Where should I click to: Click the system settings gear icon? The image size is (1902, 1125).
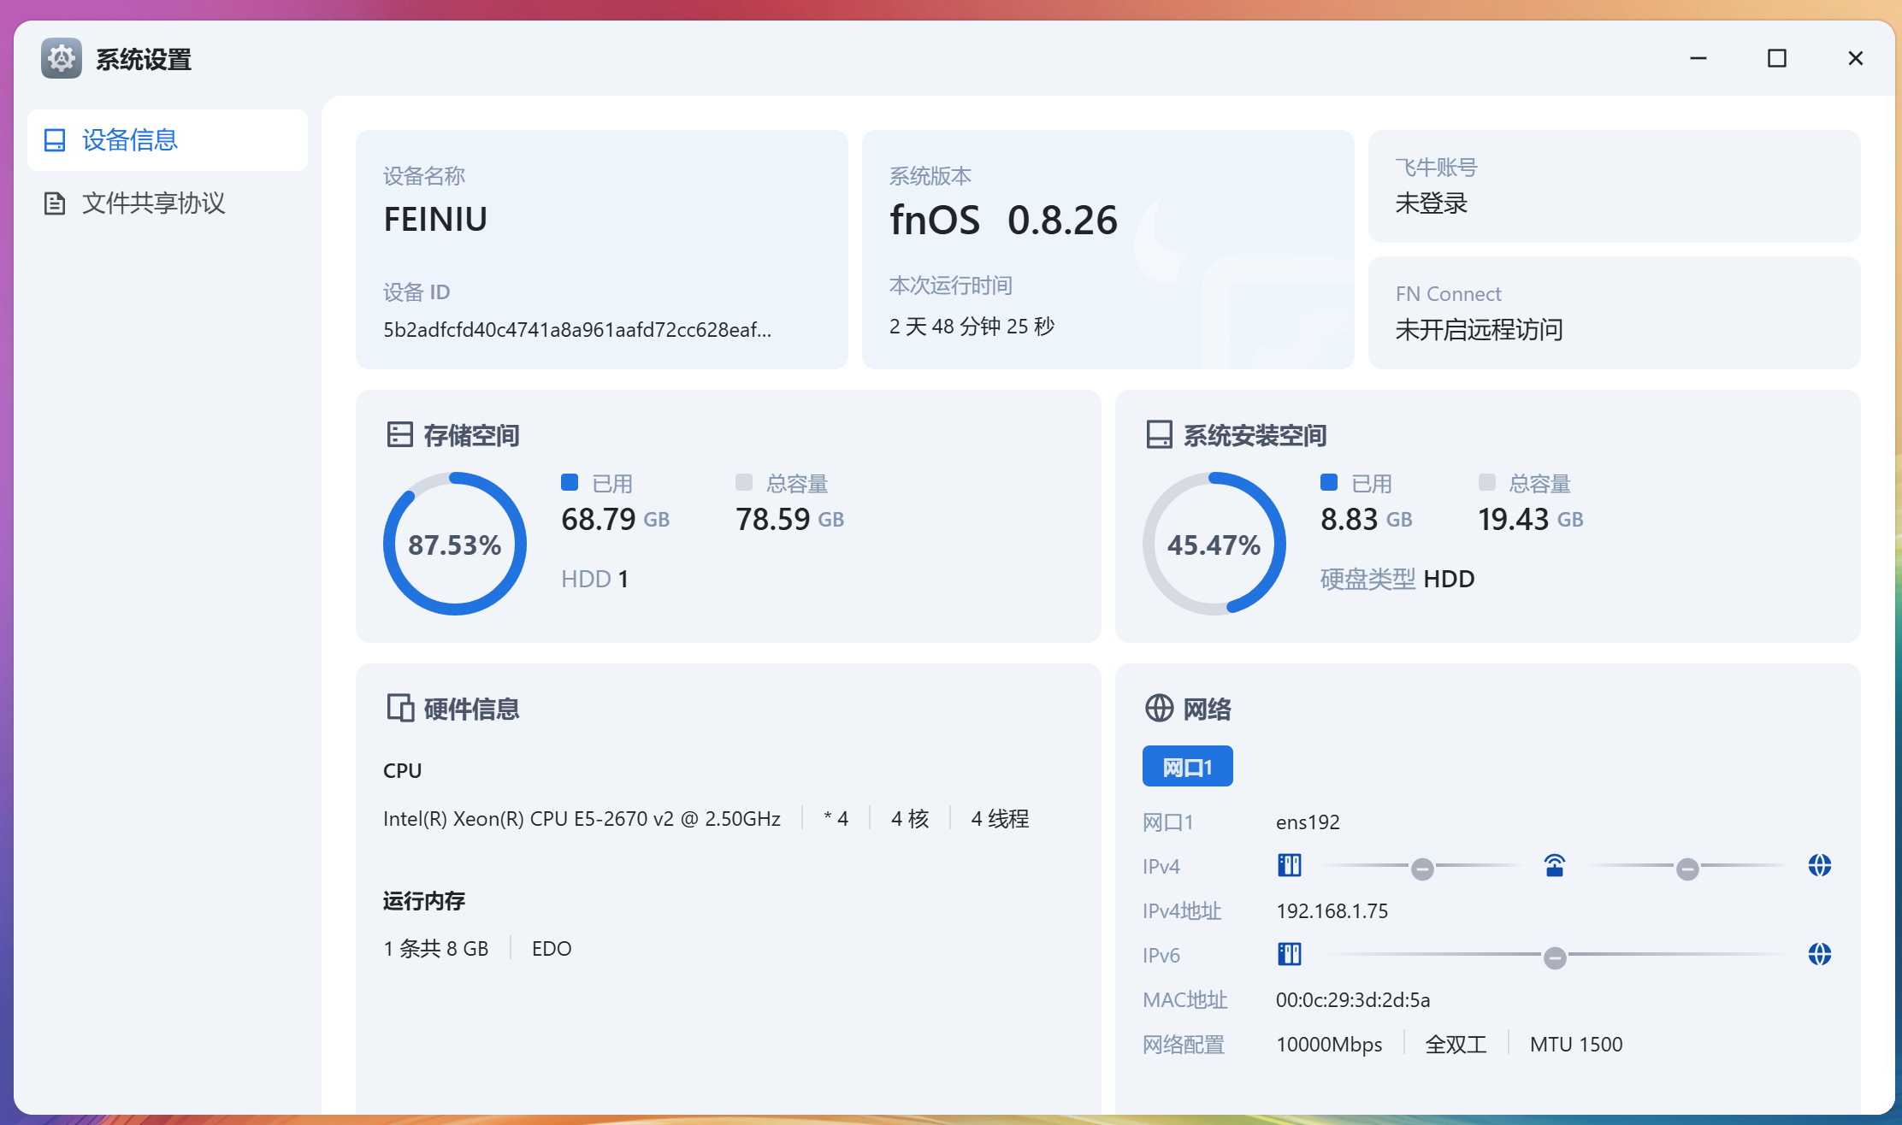(x=62, y=58)
